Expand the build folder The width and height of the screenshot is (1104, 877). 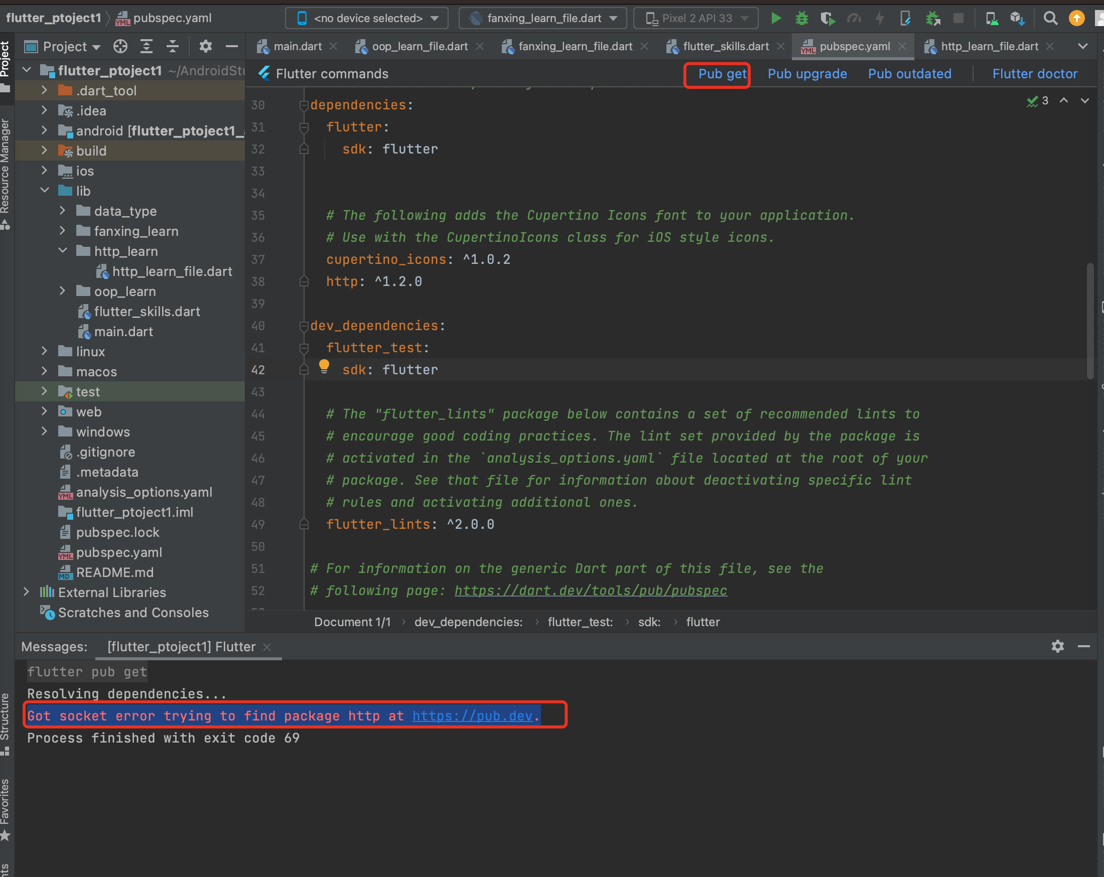pyautogui.click(x=45, y=151)
